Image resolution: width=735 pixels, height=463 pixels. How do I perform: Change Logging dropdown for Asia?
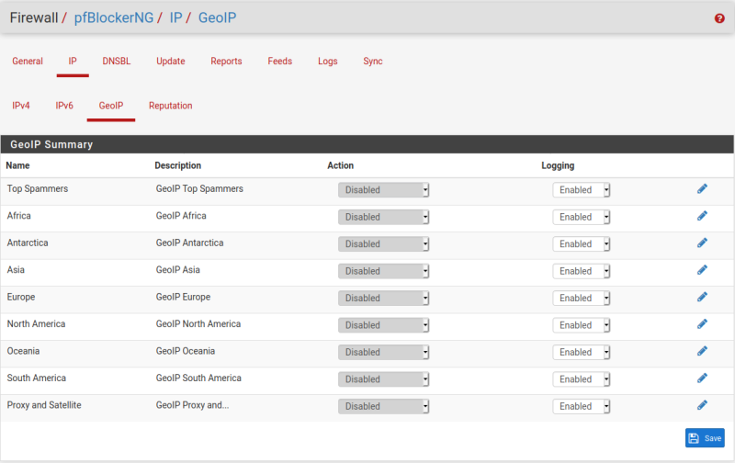pyautogui.click(x=581, y=271)
